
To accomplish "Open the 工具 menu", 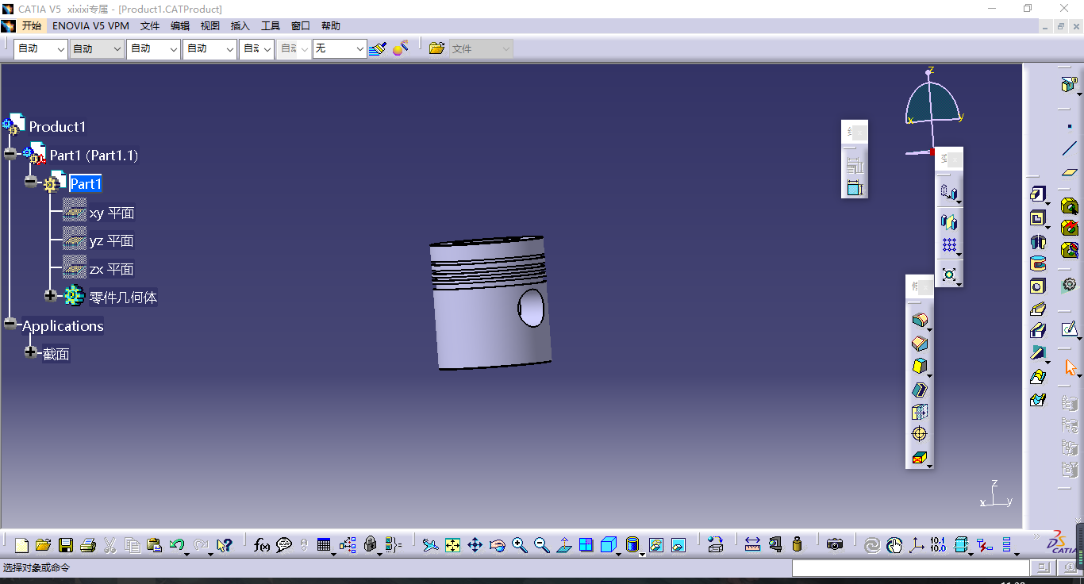I will (x=271, y=26).
